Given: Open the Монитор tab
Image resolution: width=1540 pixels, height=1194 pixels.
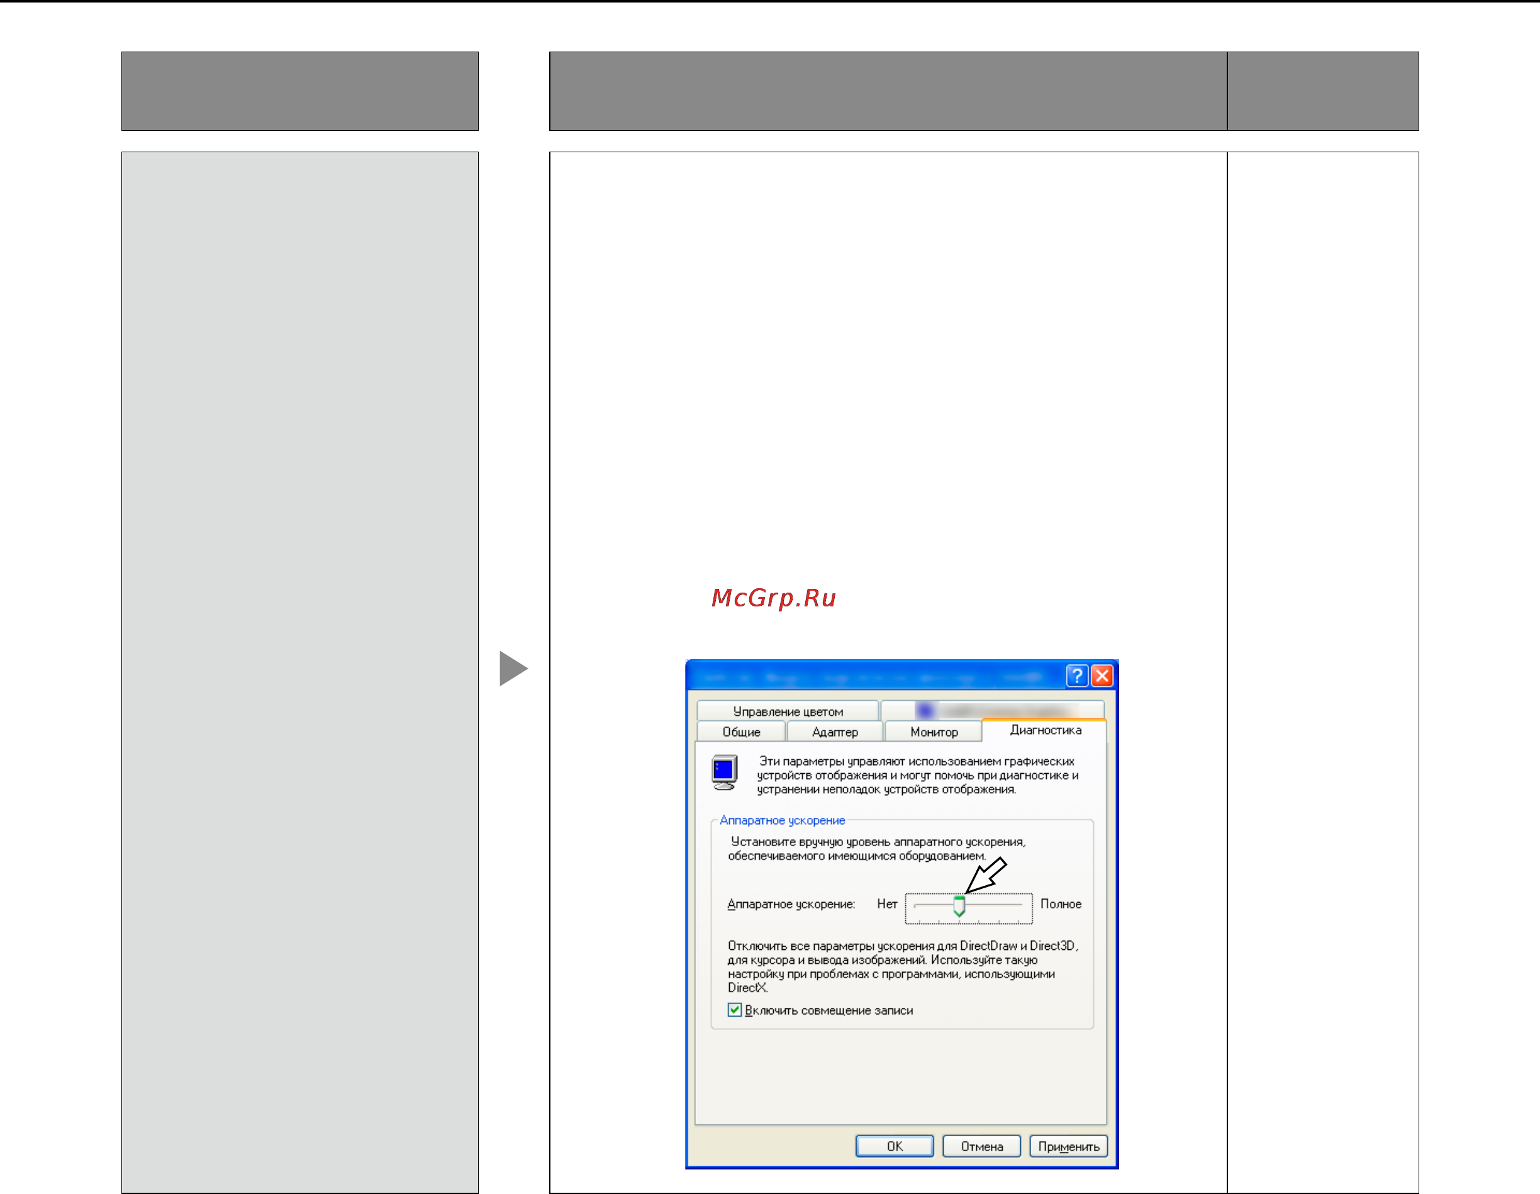Looking at the screenshot, I should coord(933,732).
